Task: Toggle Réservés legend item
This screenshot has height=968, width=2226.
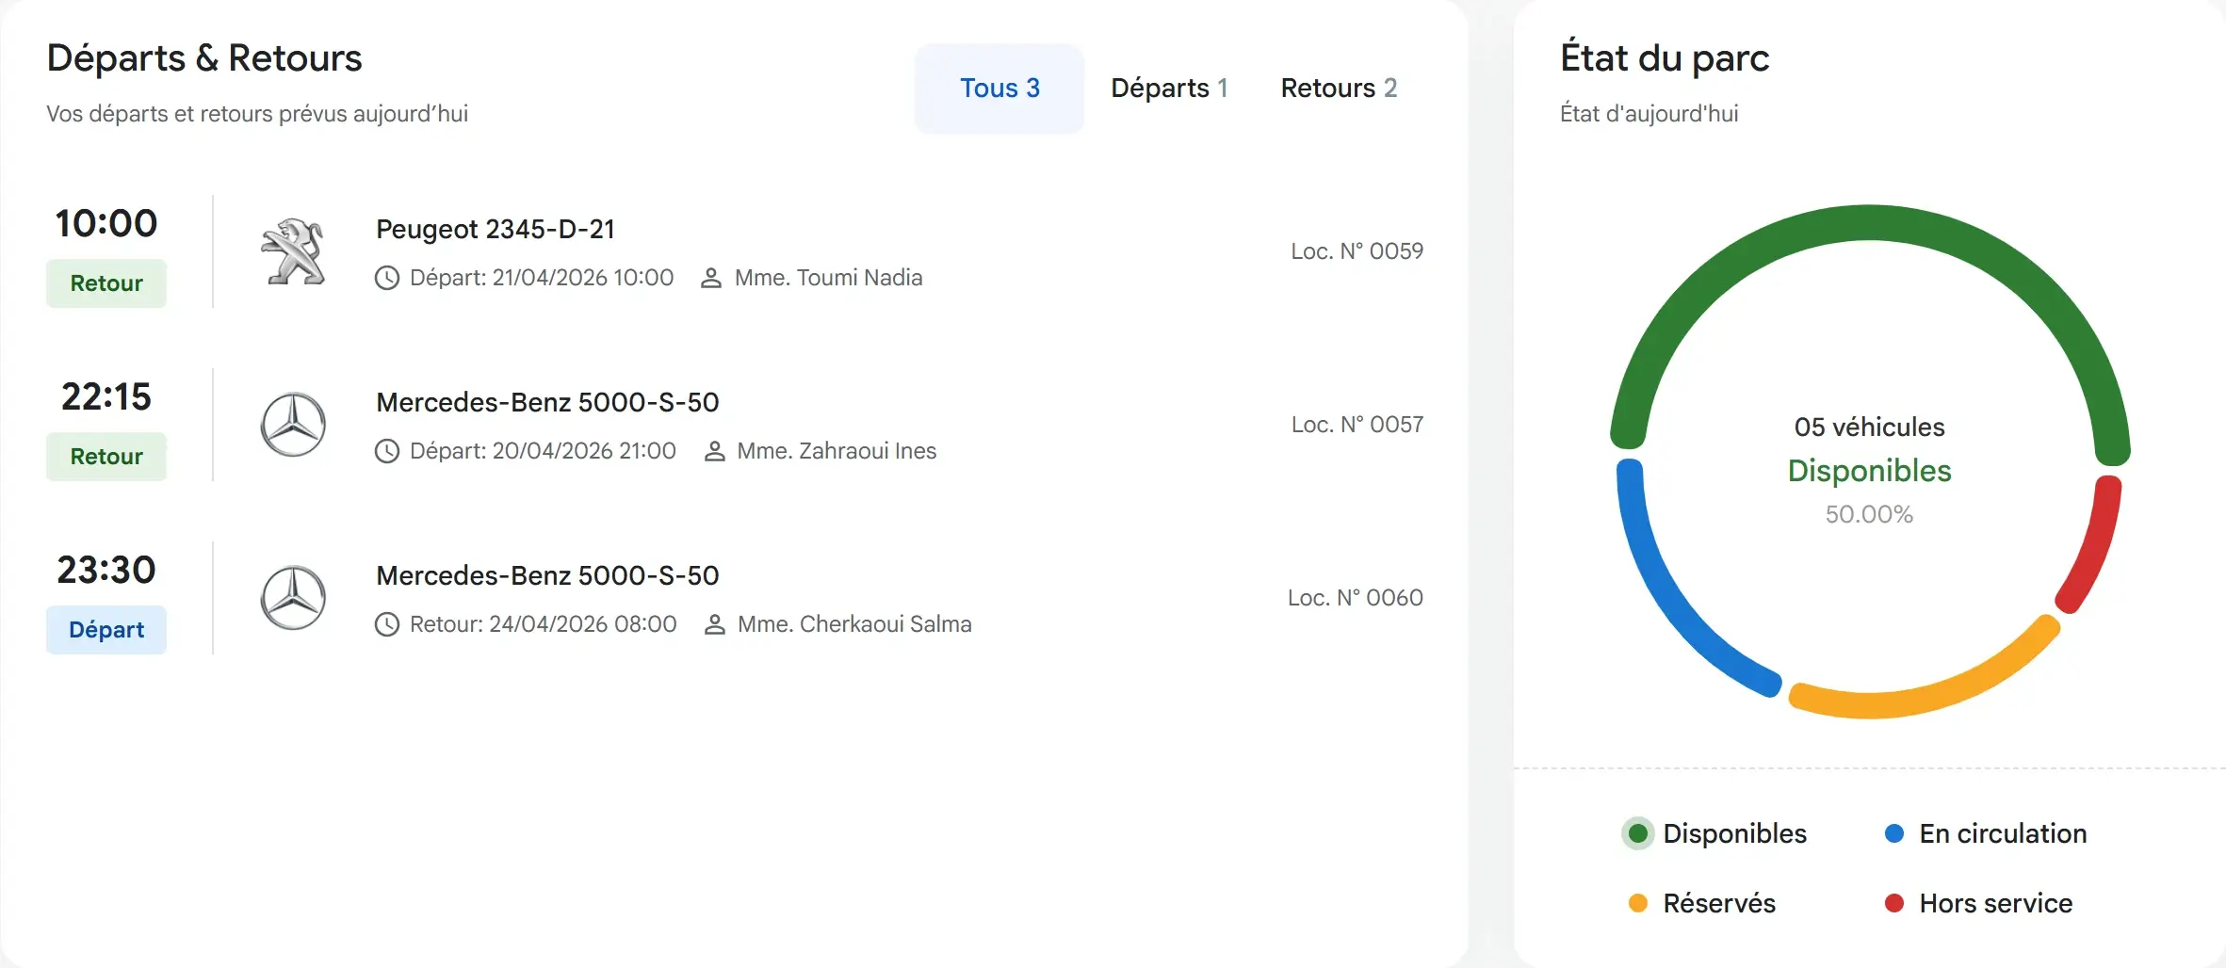Action: pyautogui.click(x=1702, y=903)
